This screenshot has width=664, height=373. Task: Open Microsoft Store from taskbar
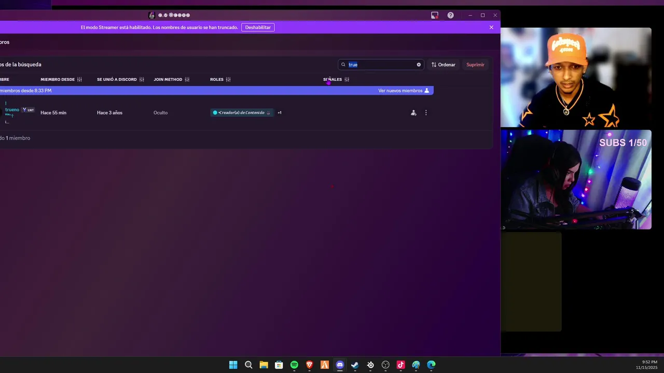(279, 365)
